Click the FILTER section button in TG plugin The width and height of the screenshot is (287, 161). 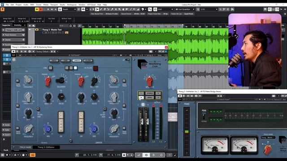point(88,60)
